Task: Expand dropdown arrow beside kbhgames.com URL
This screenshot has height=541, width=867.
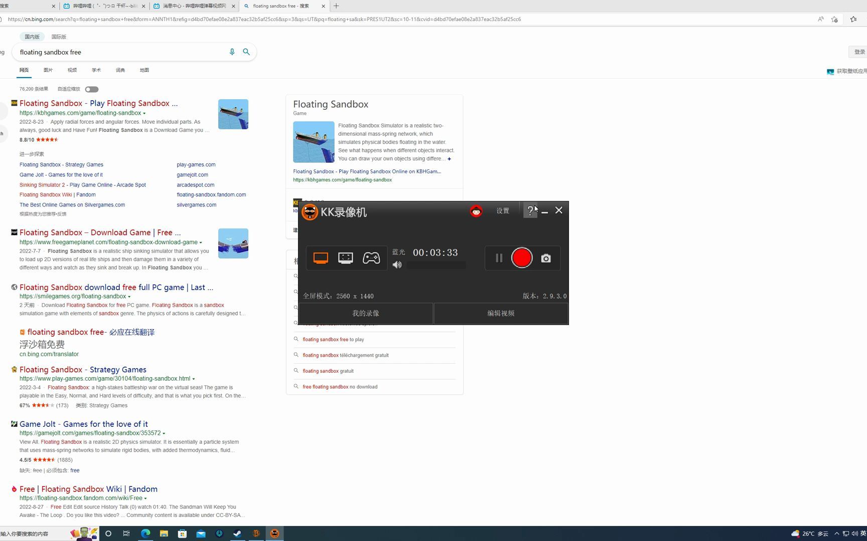Action: coord(144,114)
